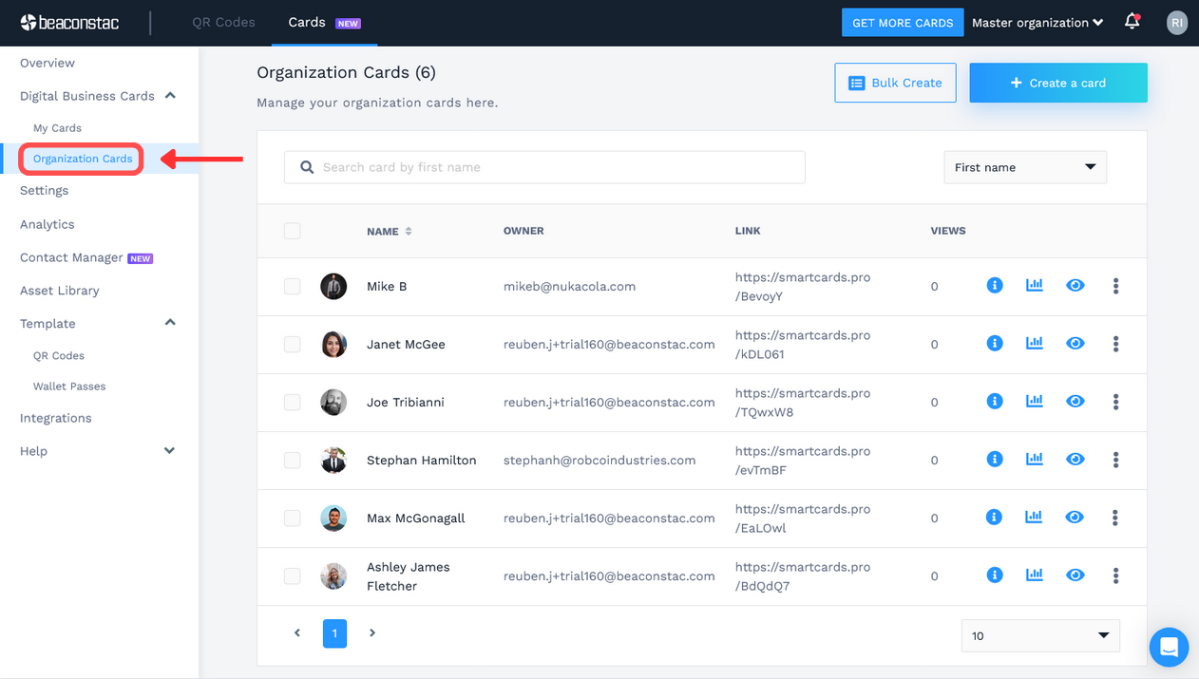Switch to the QR Codes top tab
This screenshot has width=1199, height=679.
(223, 22)
